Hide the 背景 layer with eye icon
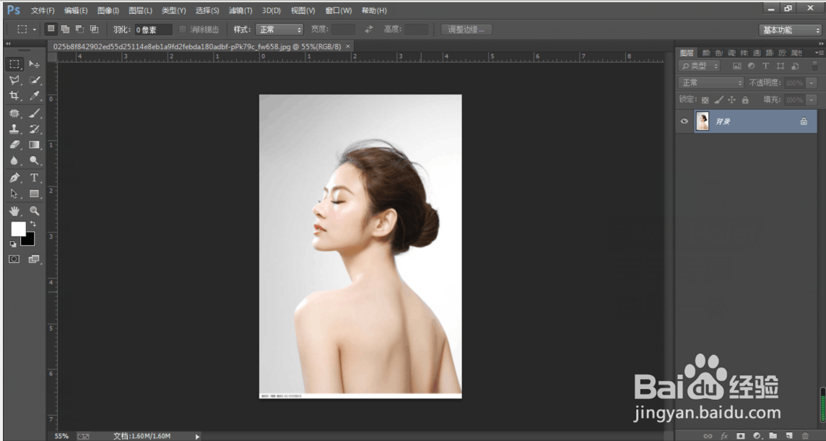This screenshot has width=826, height=441. [x=684, y=121]
